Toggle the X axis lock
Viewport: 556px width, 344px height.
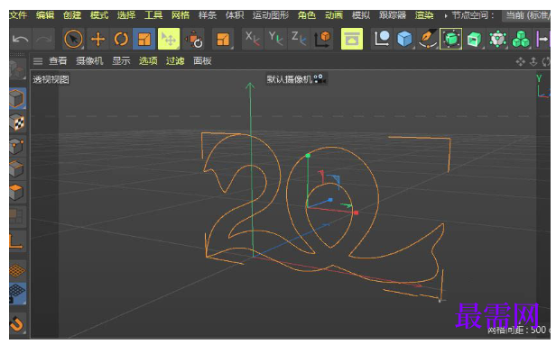(x=253, y=39)
